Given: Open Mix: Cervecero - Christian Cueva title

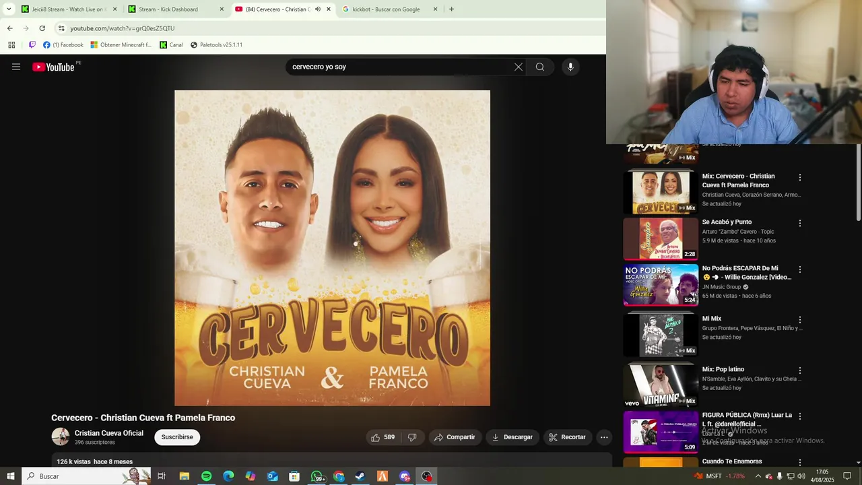Looking at the screenshot, I should tap(739, 181).
